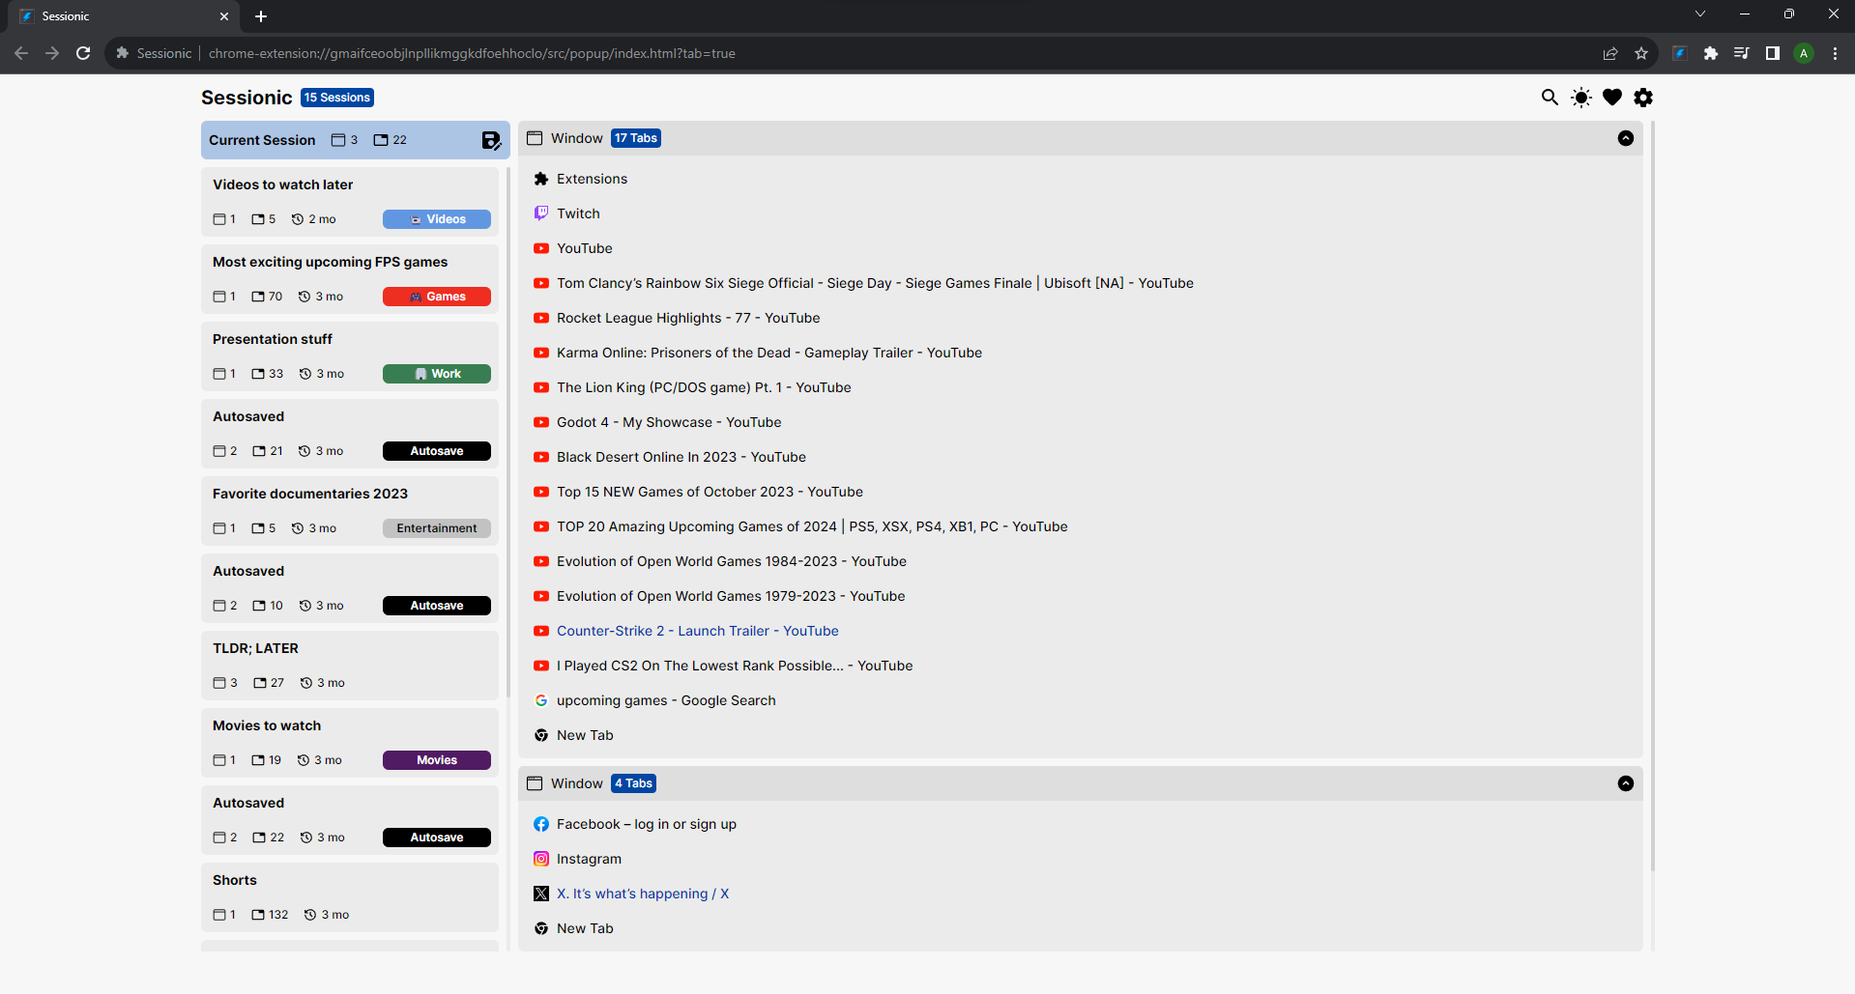Collapse the 17 Tabs window section
The height and width of the screenshot is (994, 1855).
point(1626,138)
